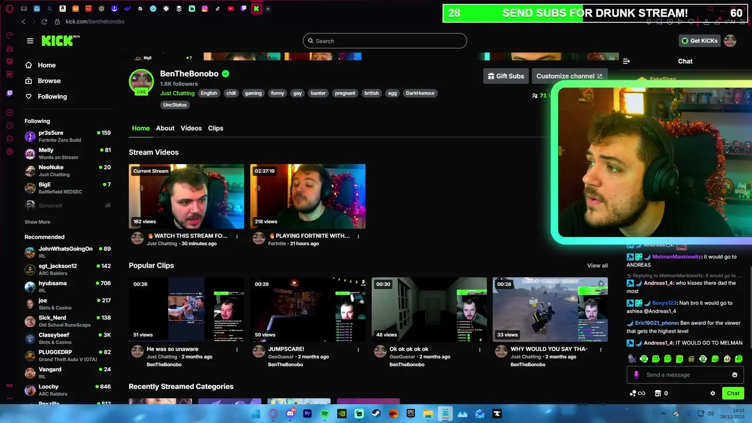
Task: Open options for PLAYING FORTNITE video
Action: coord(358,236)
